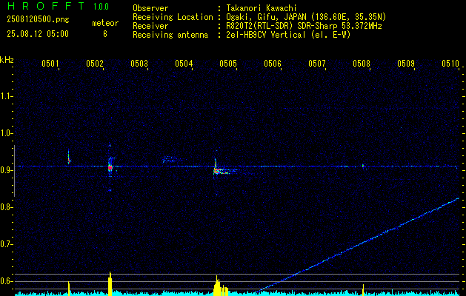Click the 0510 time marker
The height and width of the screenshot is (296, 466).
pyautogui.click(x=450, y=63)
